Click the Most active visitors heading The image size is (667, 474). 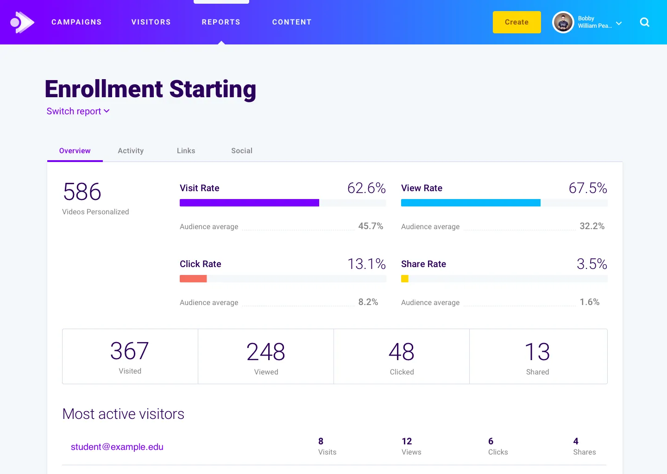(x=123, y=414)
